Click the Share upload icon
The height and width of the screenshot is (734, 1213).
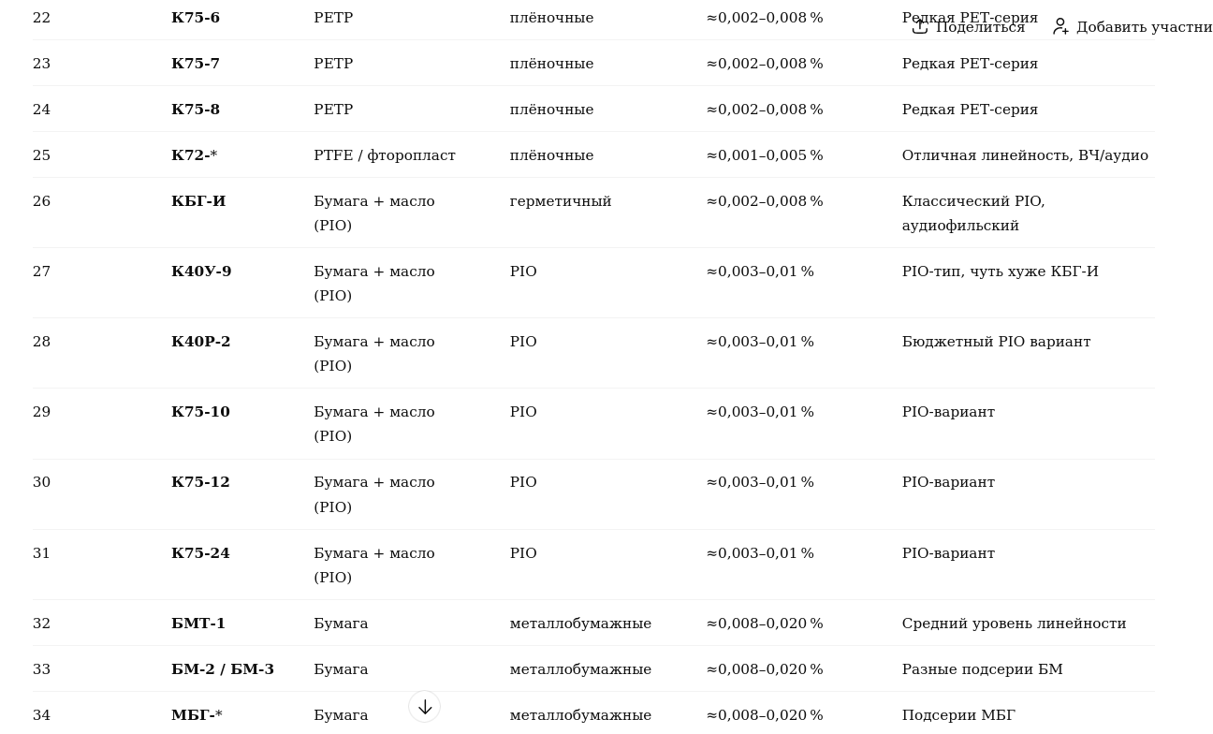pyautogui.click(x=920, y=27)
